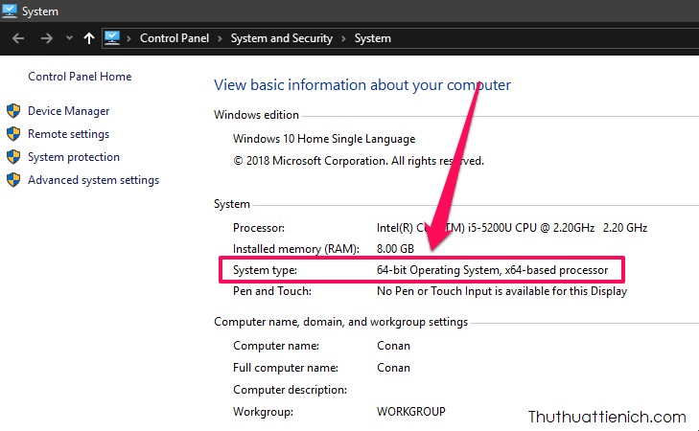The width and height of the screenshot is (699, 431).
Task: Click the 'Computer name:' label
Action: (276, 346)
